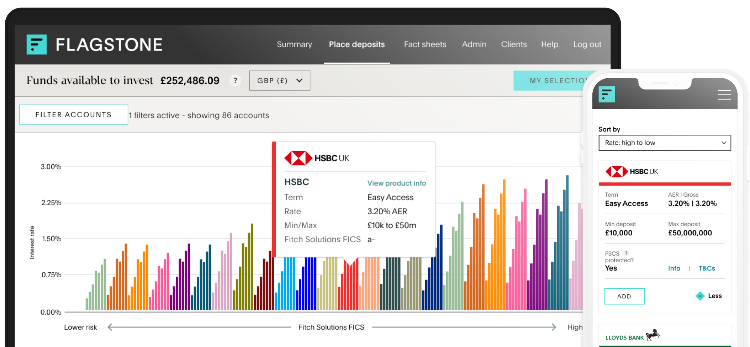This screenshot has width=750, height=347.
Task: Click the HSBC UK logo in the chart tooltip
Action: pos(317,158)
